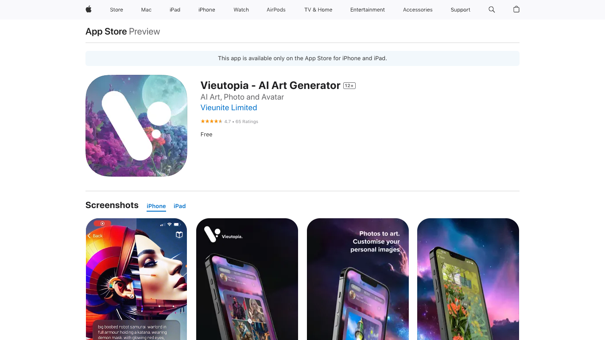Click the 12+ age rating badge
605x340 pixels.
(349, 86)
